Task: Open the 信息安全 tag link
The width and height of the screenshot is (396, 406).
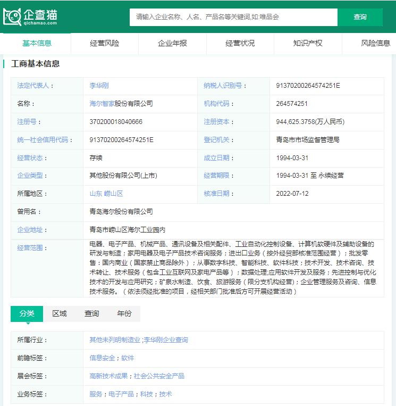Action: [x=103, y=358]
